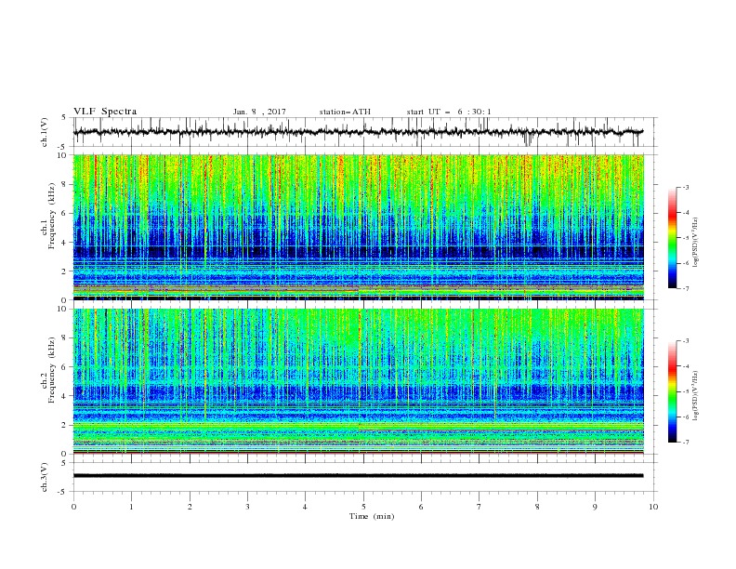This screenshot has height=569, width=736.
Task: Click the "2" kHz tick on ch.2 axis
Action: click(65, 425)
